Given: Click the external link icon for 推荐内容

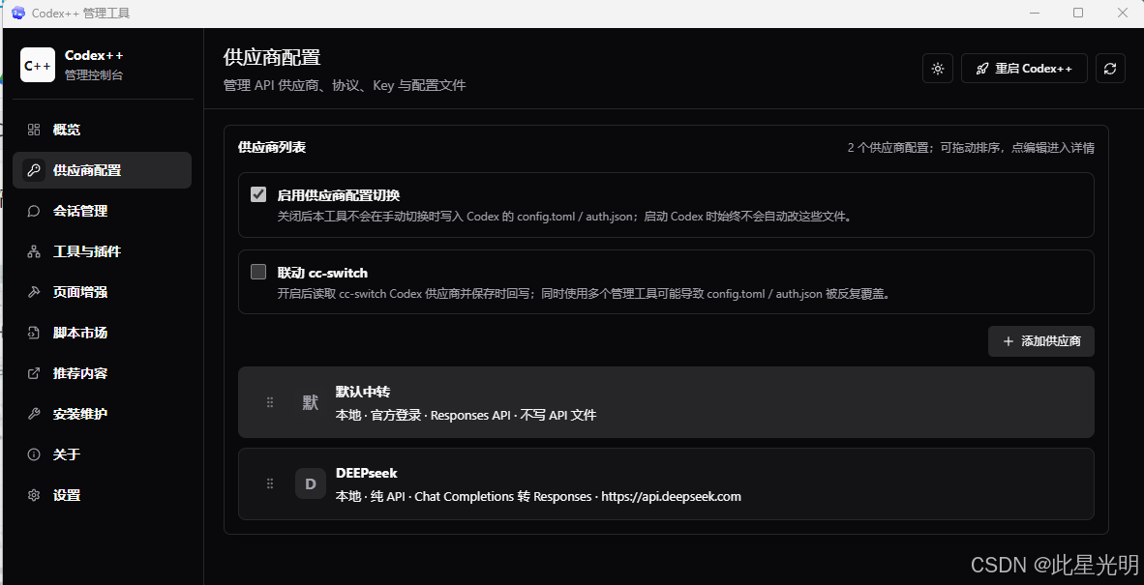Looking at the screenshot, I should point(34,373).
